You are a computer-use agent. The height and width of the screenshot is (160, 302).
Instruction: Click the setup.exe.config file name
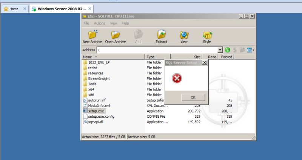(101, 117)
